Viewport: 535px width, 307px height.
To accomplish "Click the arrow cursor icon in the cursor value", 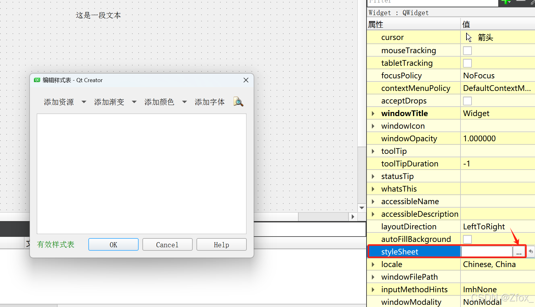I will point(469,37).
